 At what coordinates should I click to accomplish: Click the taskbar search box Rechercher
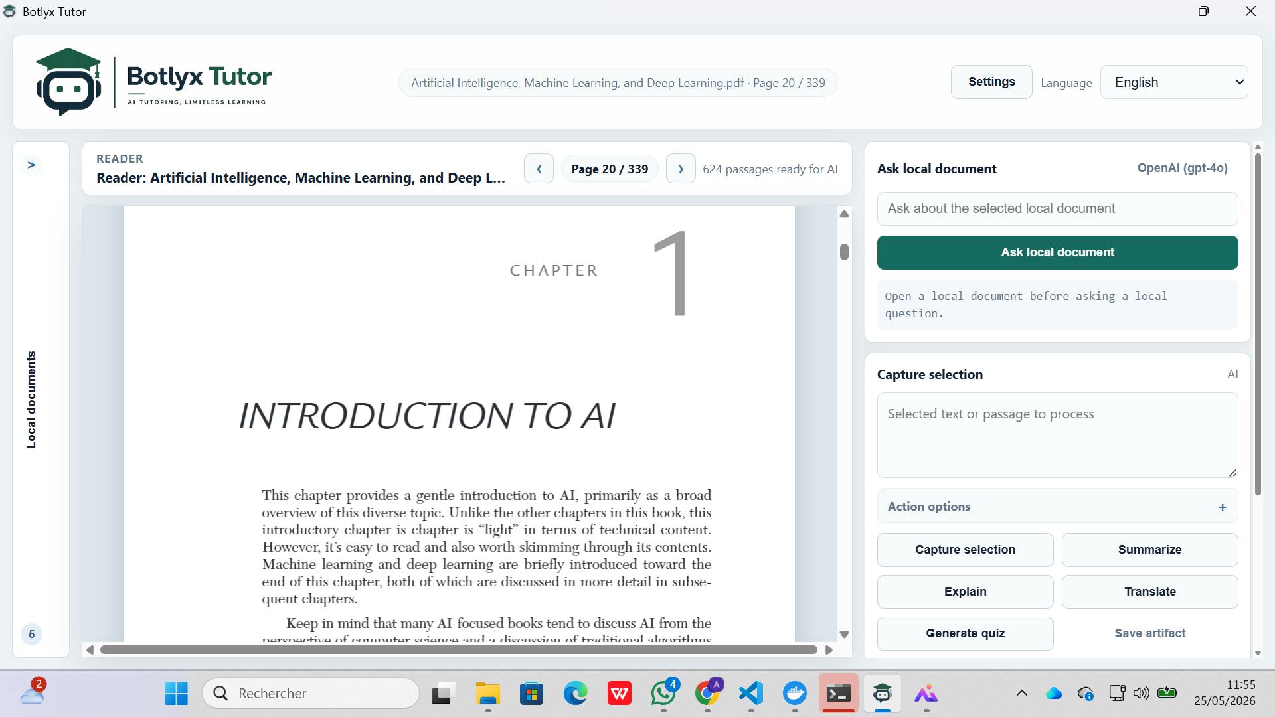311,694
